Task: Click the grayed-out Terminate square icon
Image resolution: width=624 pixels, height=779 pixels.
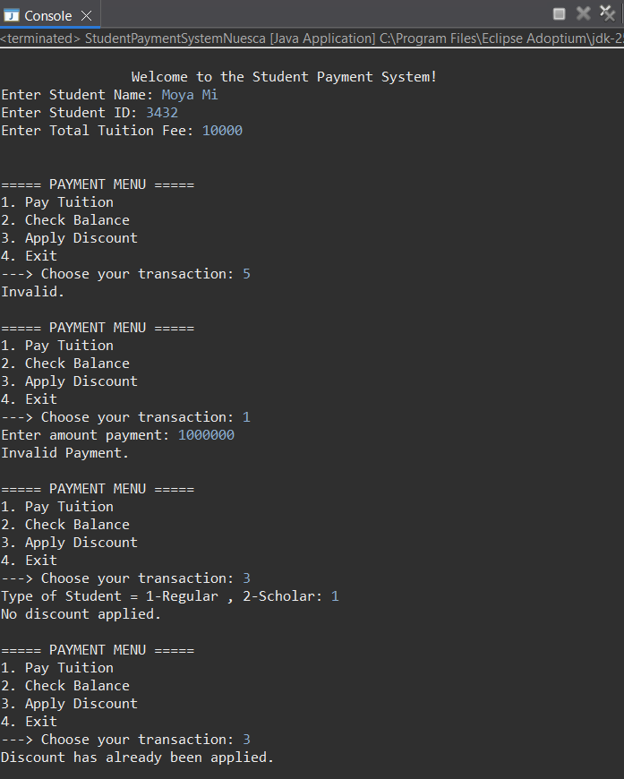Action: 559,13
